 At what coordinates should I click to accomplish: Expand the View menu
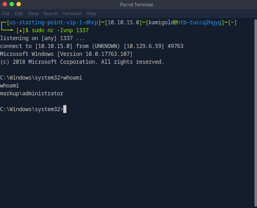(x=33, y=14)
